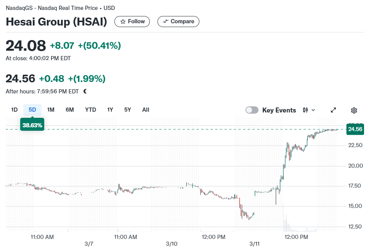Screen dimensions: 369x252
Task: Show the All time range
Action: [146, 110]
